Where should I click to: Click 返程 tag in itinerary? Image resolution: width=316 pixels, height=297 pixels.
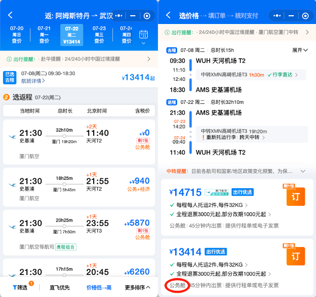point(172,102)
